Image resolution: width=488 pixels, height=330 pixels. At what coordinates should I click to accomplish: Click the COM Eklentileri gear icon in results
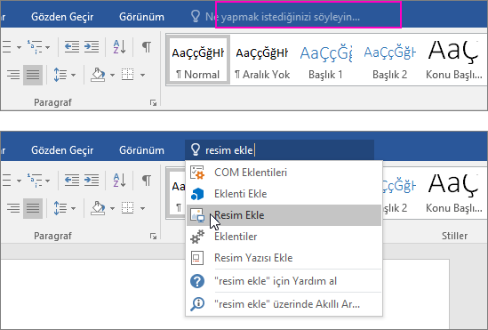pos(197,173)
